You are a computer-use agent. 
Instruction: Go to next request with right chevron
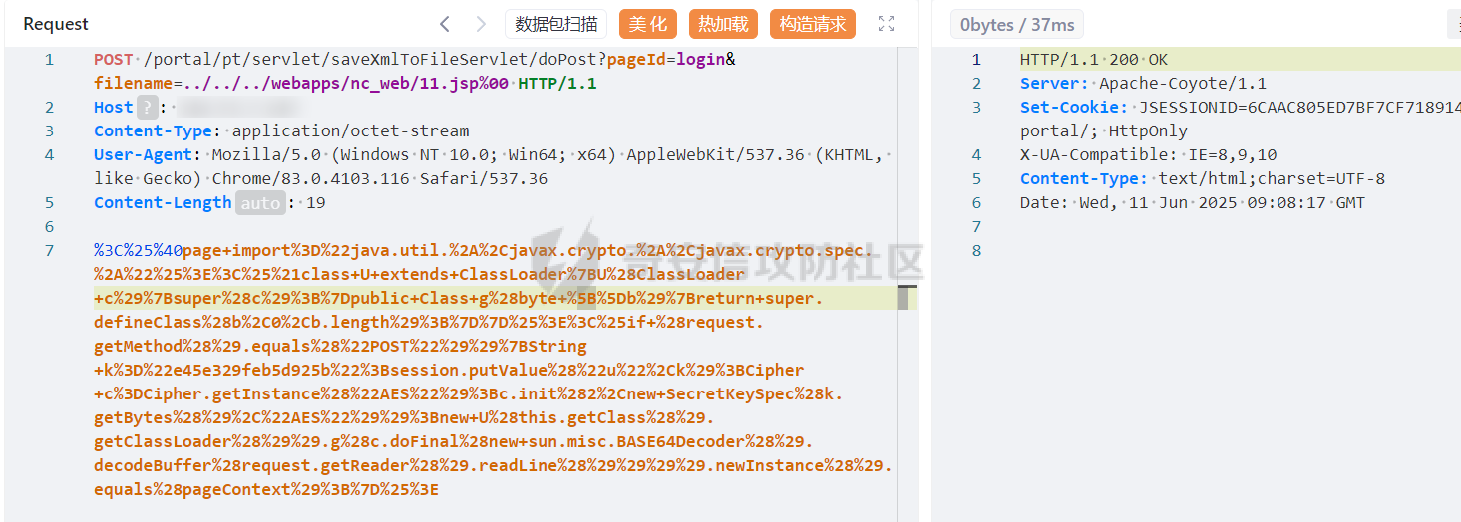481,24
